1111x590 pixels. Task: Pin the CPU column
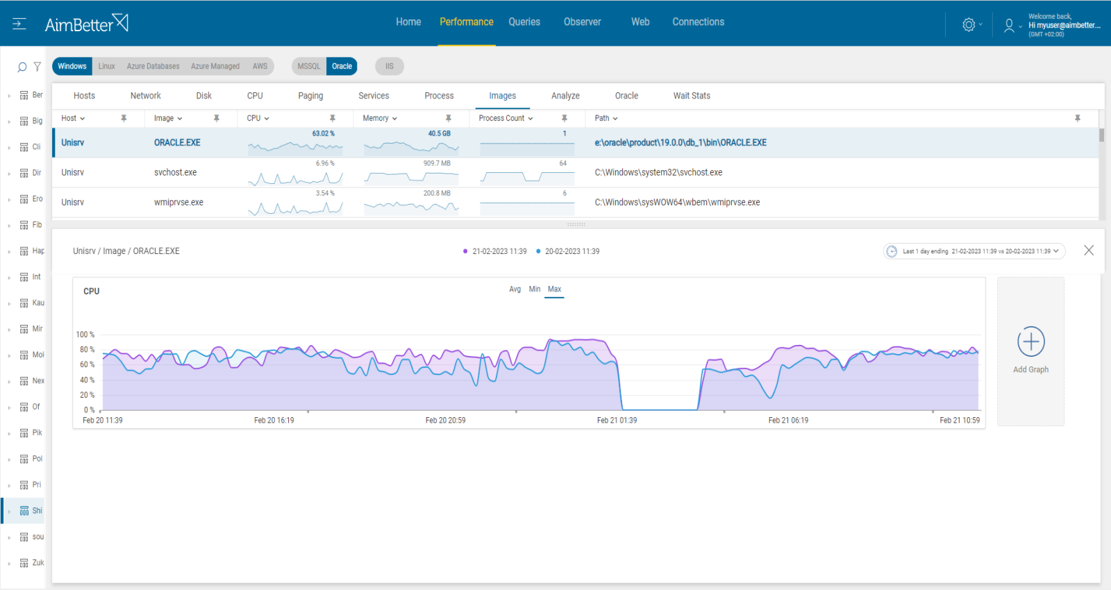click(x=333, y=118)
